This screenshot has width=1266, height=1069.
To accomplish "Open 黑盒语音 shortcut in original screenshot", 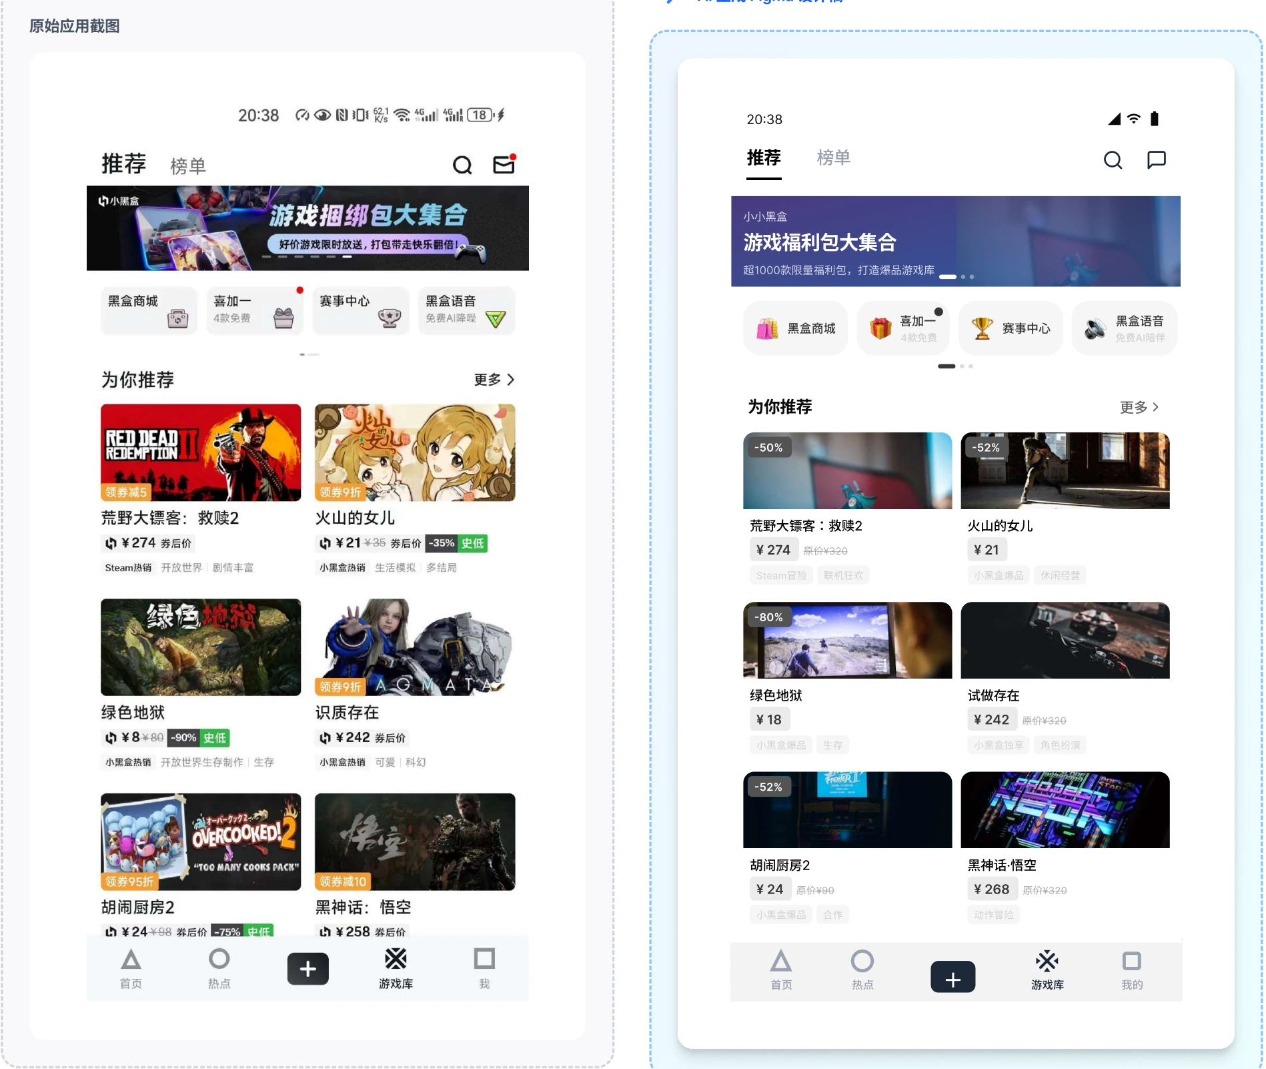I will point(467,310).
